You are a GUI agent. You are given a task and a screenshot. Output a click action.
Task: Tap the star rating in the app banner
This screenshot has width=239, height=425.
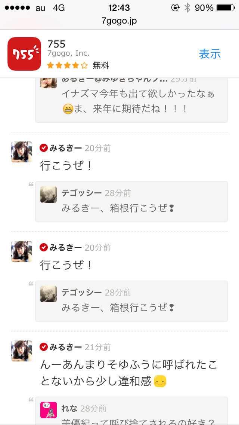click(67, 65)
